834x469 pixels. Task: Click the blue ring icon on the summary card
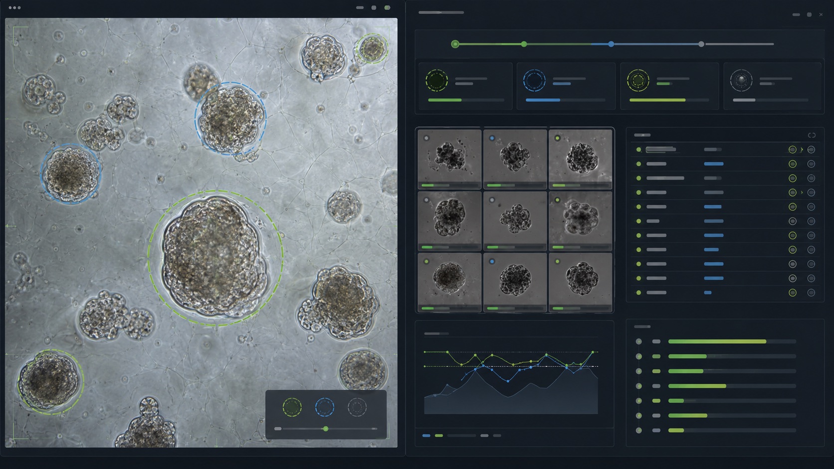click(x=534, y=80)
